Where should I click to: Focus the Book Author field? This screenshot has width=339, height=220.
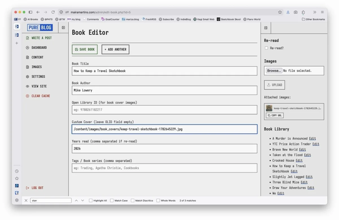164,90
